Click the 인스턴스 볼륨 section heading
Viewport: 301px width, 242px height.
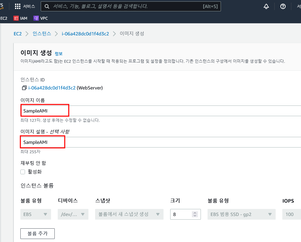click(x=37, y=186)
